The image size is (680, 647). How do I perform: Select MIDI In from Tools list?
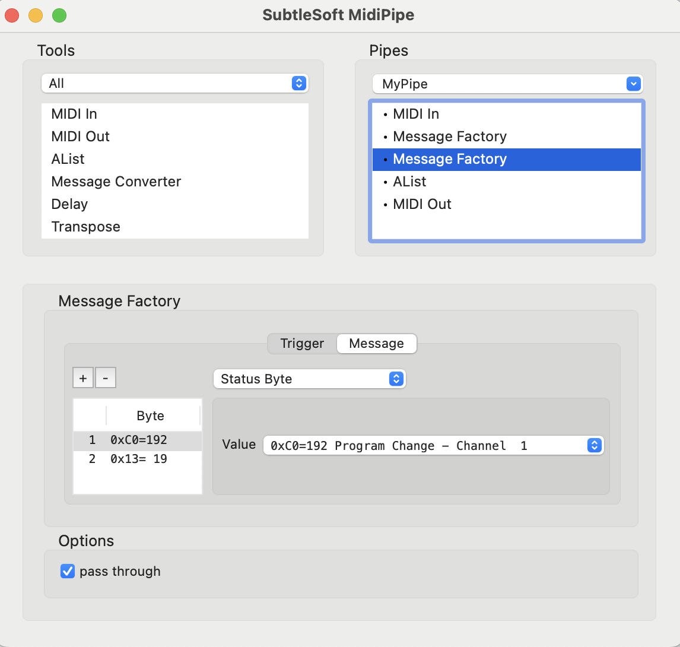point(74,114)
